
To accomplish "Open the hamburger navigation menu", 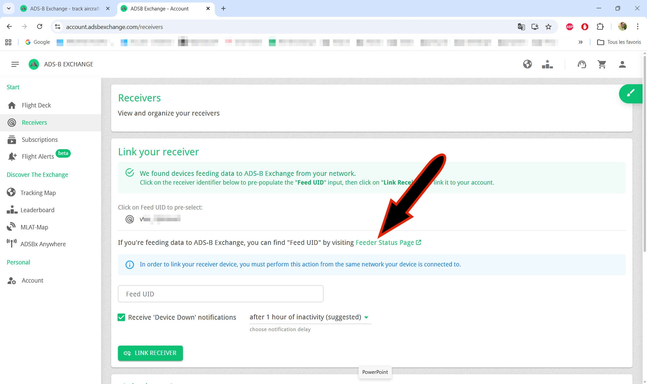I will click(x=15, y=64).
